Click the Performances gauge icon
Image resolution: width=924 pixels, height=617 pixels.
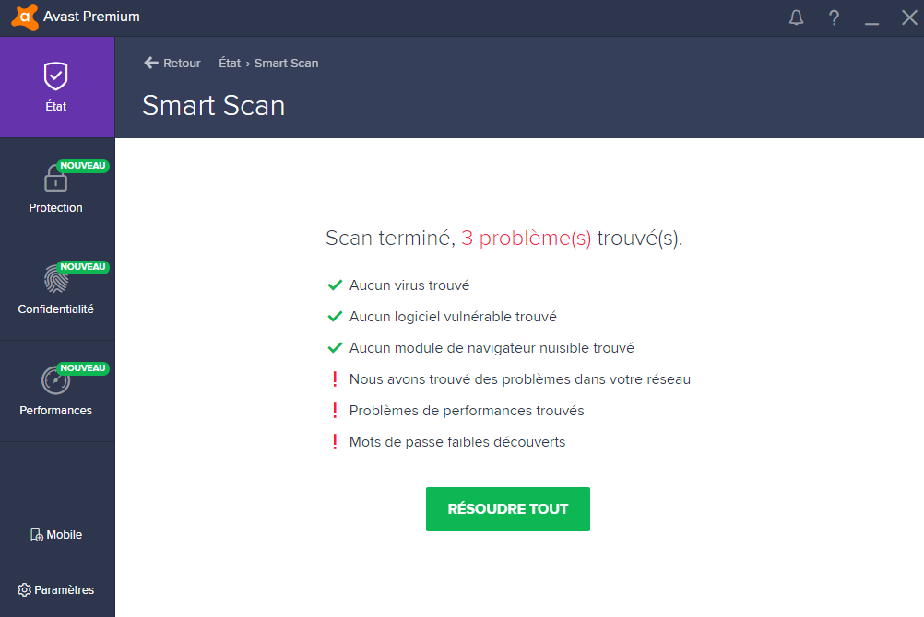[55, 379]
